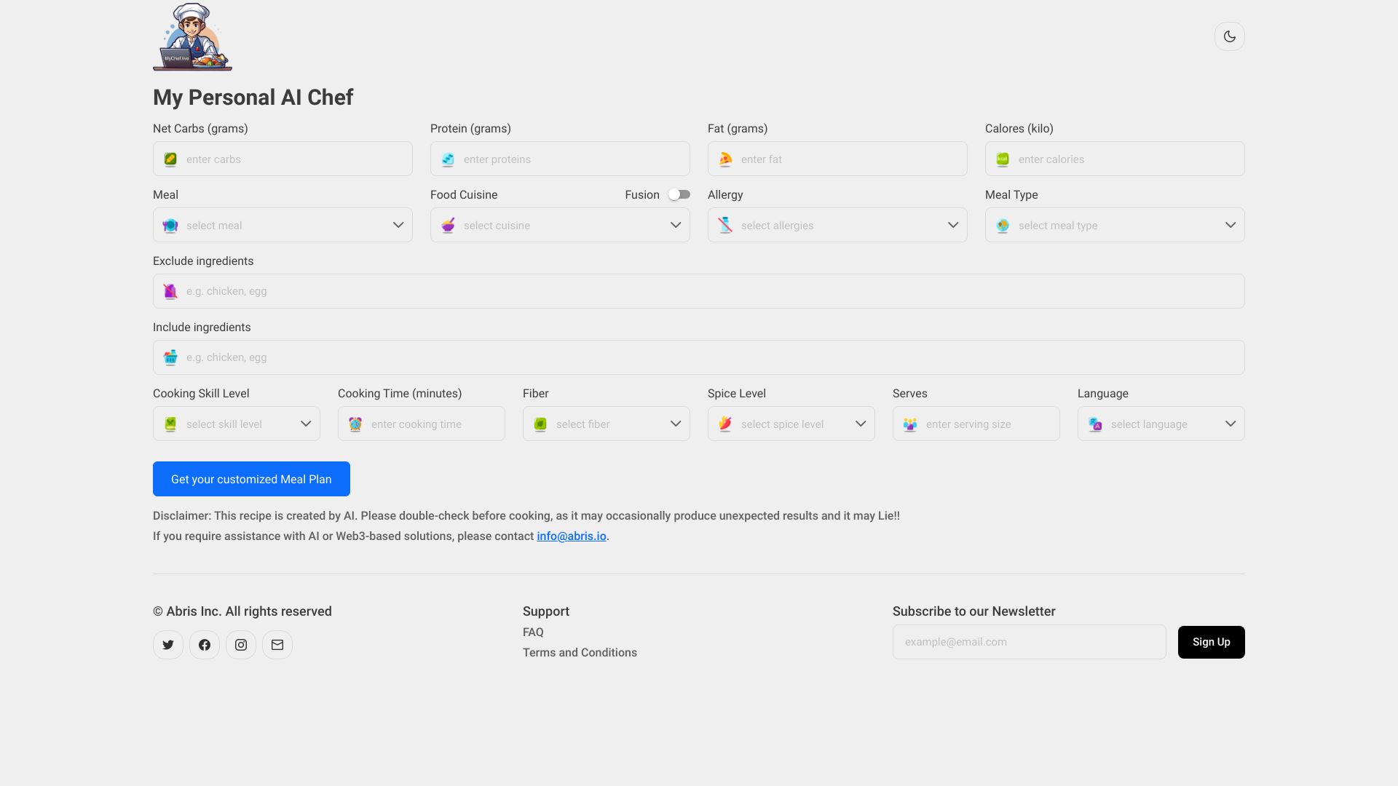Open the select meal dropdown
Image resolution: width=1398 pixels, height=786 pixels.
pos(283,225)
